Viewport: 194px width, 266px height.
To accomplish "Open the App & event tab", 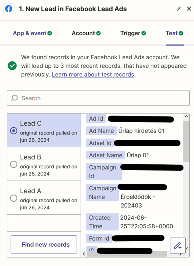I will click(33, 33).
